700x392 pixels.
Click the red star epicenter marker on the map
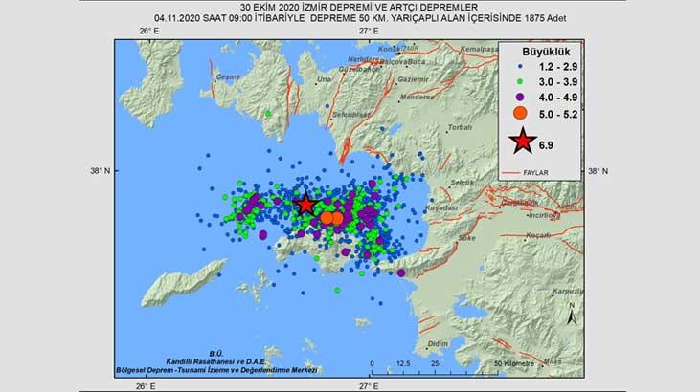tap(305, 204)
